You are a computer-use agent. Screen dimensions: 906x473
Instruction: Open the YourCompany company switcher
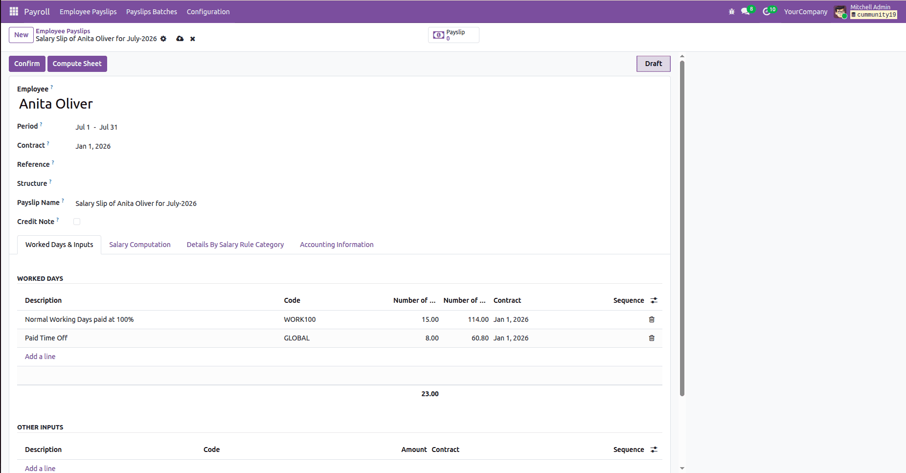806,12
